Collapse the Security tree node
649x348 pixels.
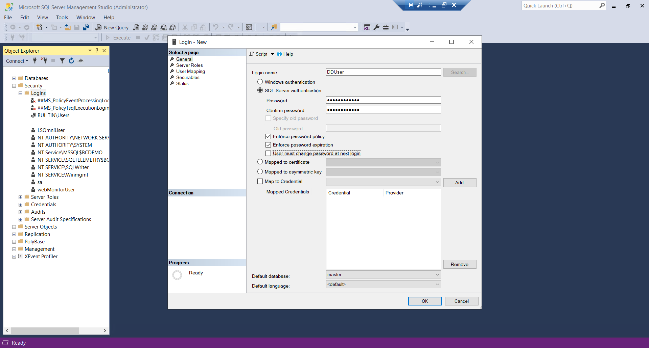[x=14, y=86]
